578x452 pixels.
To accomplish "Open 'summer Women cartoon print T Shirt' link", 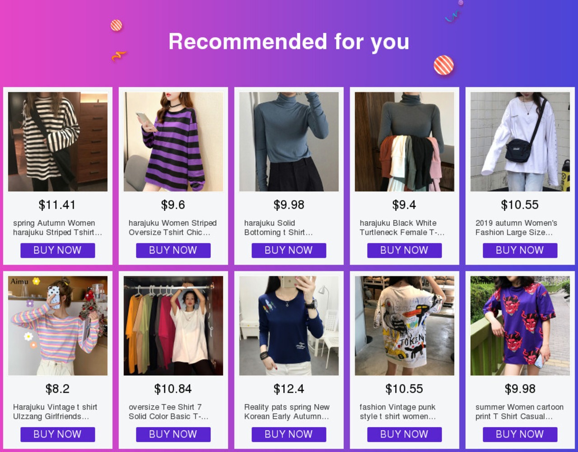I will 519,412.
